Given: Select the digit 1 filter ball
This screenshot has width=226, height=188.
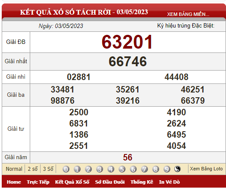Looking at the screenshot, I should pyautogui.click(x=77, y=169).
